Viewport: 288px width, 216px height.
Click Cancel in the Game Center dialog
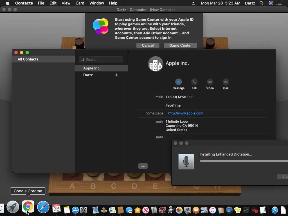(x=148, y=45)
